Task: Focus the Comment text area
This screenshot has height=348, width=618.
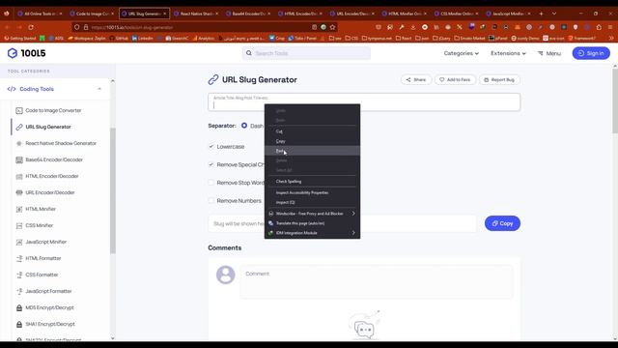Action: pos(376,281)
